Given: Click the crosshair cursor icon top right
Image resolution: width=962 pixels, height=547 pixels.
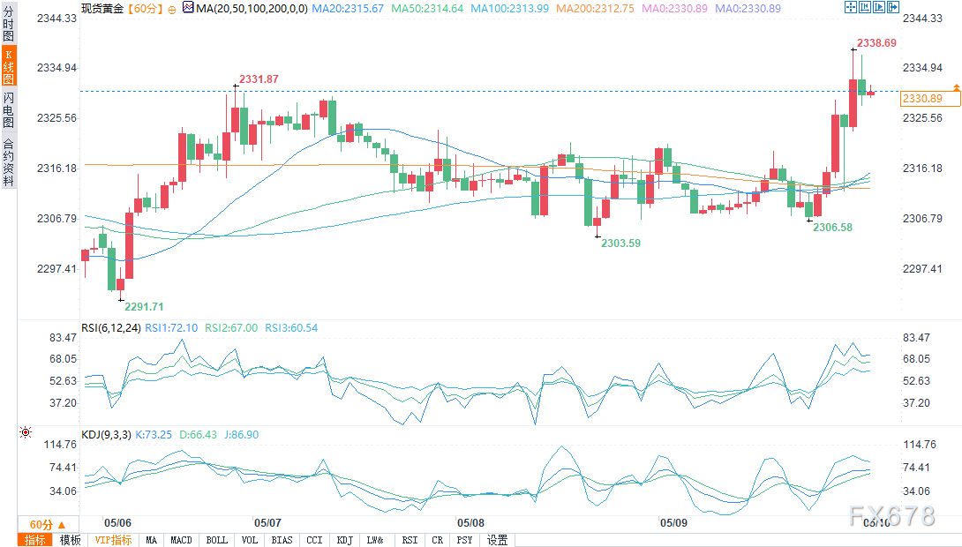Looking at the screenshot, I should [x=850, y=7].
